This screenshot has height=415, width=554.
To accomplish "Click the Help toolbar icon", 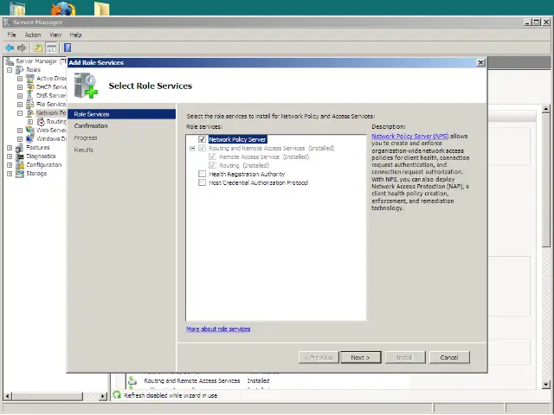I will click(68, 48).
